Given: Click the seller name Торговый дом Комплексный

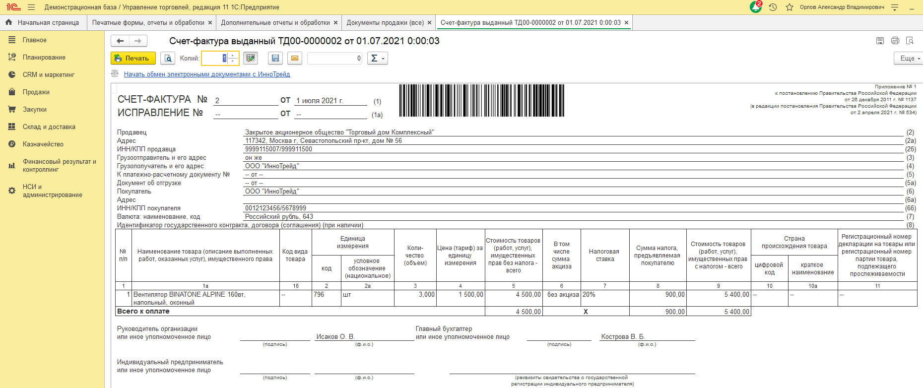Looking at the screenshot, I should click(x=339, y=132).
